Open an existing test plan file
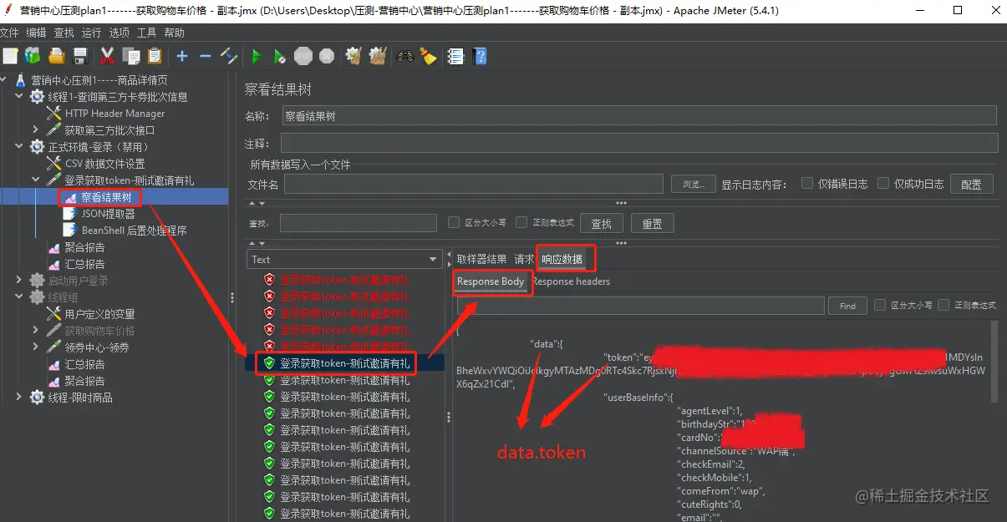 [55, 56]
